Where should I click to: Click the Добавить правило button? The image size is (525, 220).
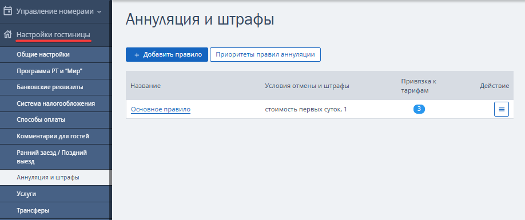167,54
